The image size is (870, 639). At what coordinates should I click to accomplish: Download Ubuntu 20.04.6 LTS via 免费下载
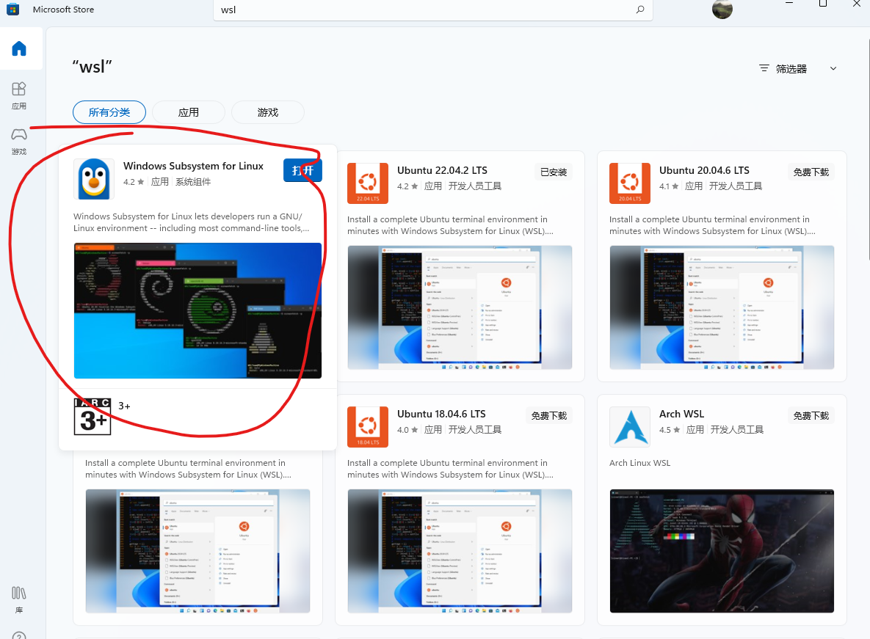[x=811, y=171]
